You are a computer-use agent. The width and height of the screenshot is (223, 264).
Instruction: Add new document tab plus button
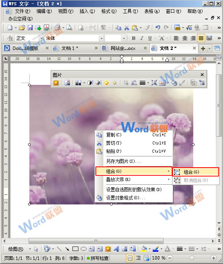(203, 48)
